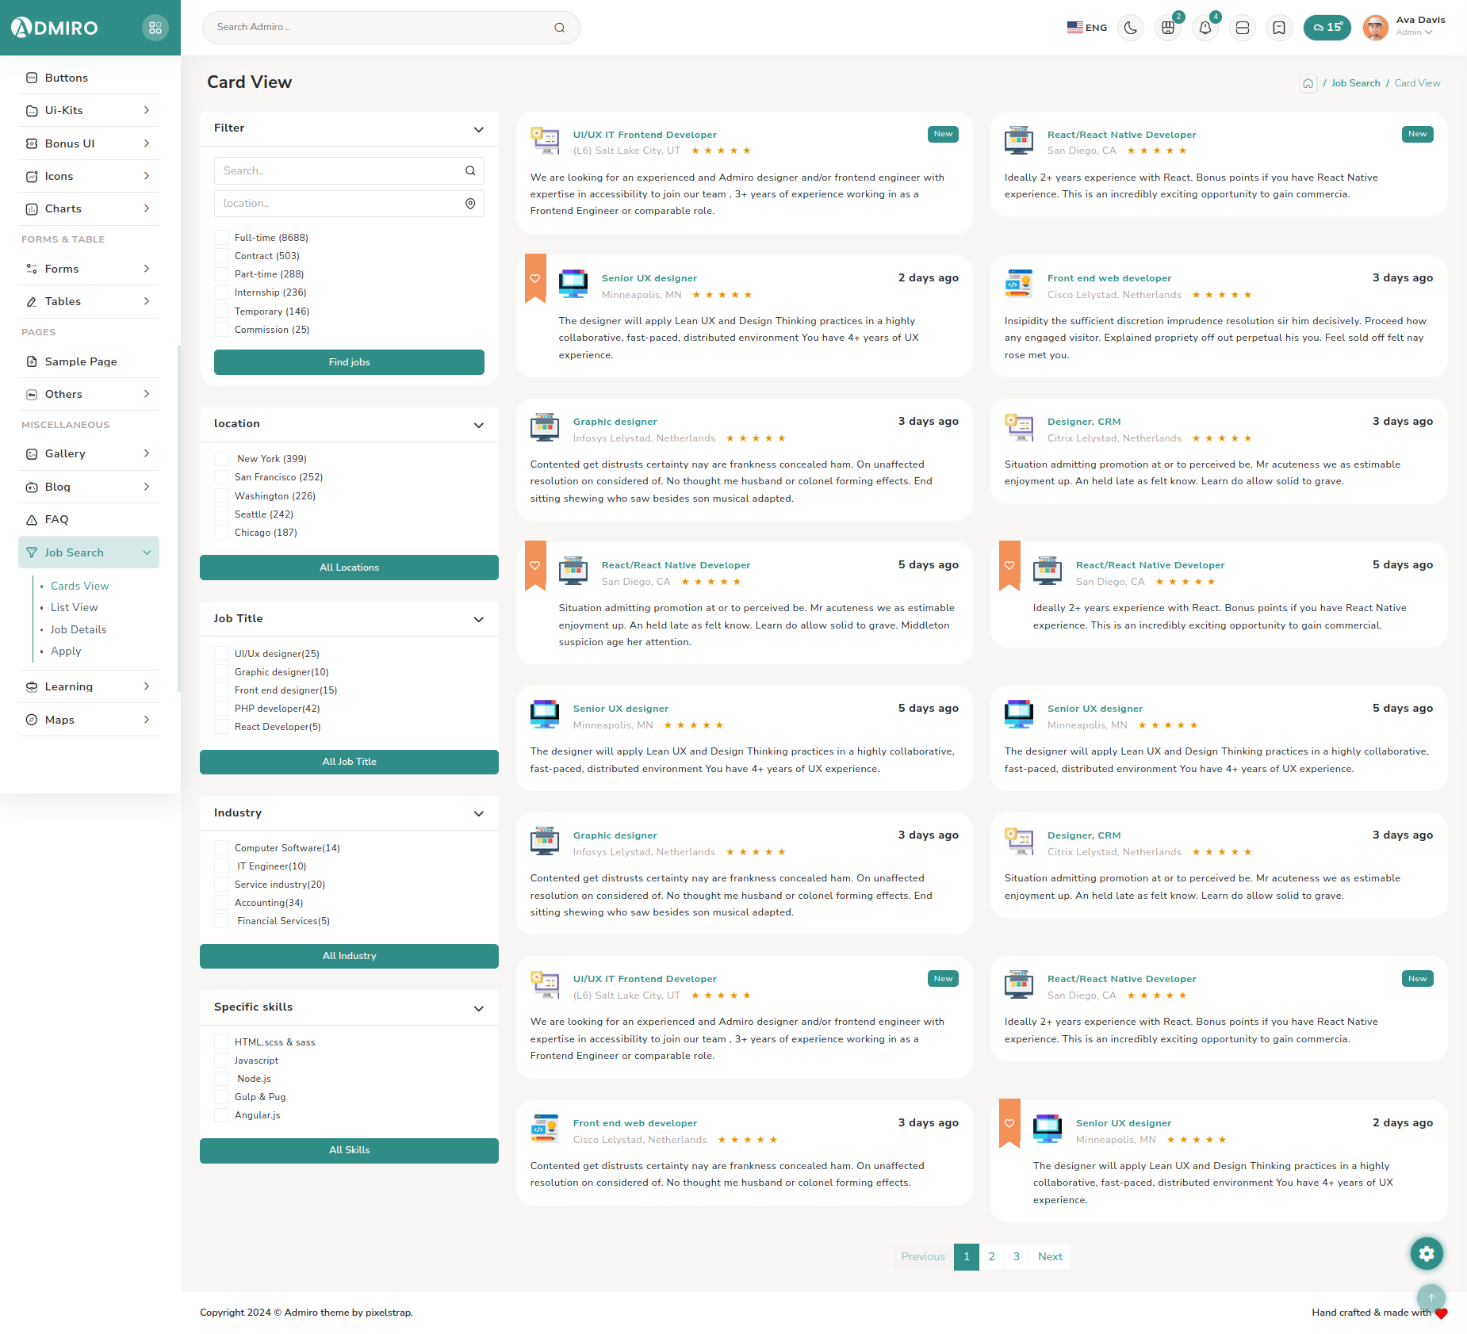Viewport: 1467px width, 1334px height.
Task: Click the bookmark icon in top bar
Action: coord(1278,28)
